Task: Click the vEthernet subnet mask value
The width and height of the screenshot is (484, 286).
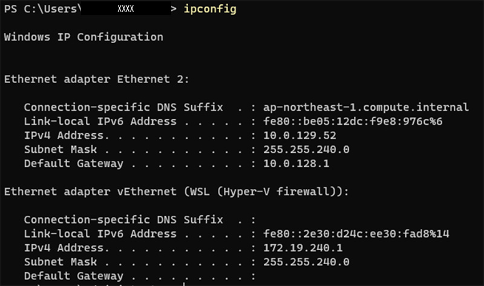Action: pos(307,261)
